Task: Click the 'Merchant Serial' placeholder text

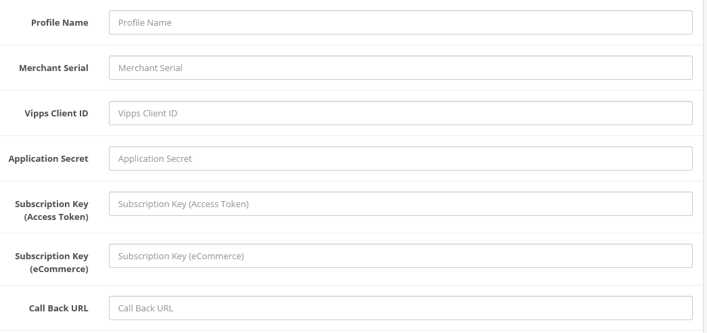Action: (x=150, y=68)
